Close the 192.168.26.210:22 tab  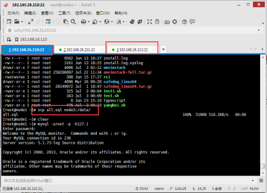coord(50,50)
